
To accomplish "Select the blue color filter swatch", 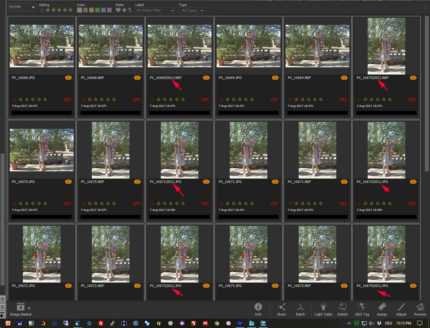I will click(x=103, y=10).
